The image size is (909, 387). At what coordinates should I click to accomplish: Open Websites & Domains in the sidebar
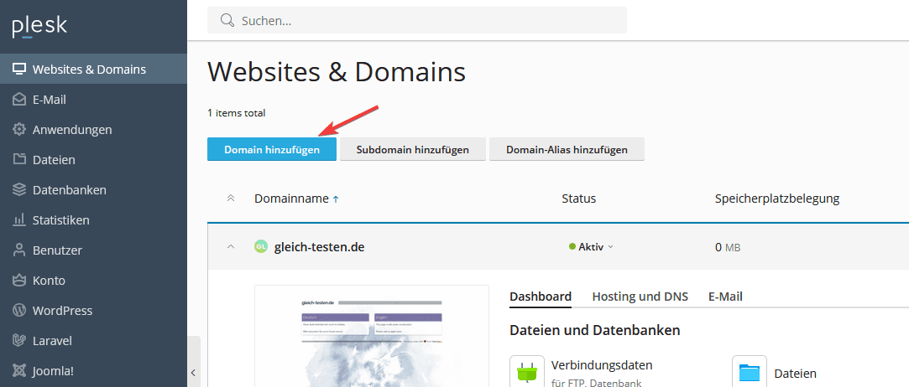(x=93, y=70)
